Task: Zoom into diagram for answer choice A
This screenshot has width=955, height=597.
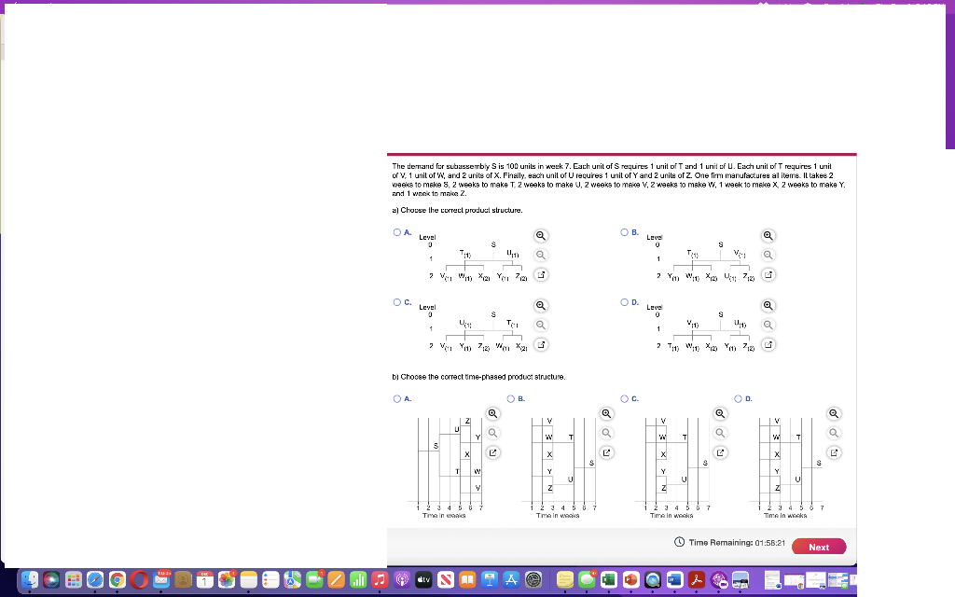Action: click(x=541, y=235)
